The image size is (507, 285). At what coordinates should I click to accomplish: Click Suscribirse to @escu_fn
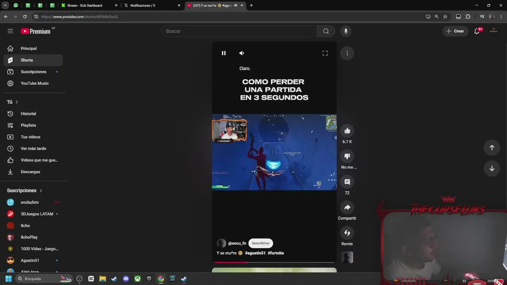(x=261, y=243)
